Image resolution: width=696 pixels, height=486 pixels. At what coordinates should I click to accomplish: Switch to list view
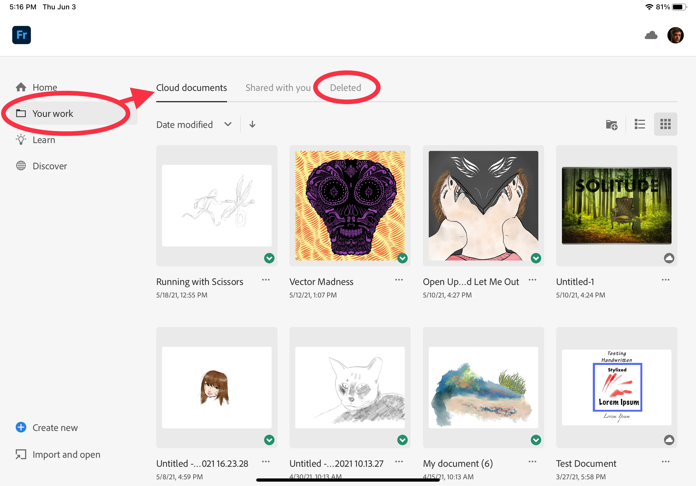click(x=640, y=124)
